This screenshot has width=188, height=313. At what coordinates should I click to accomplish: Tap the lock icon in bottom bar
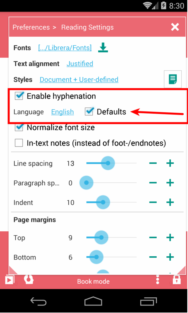coord(177,279)
